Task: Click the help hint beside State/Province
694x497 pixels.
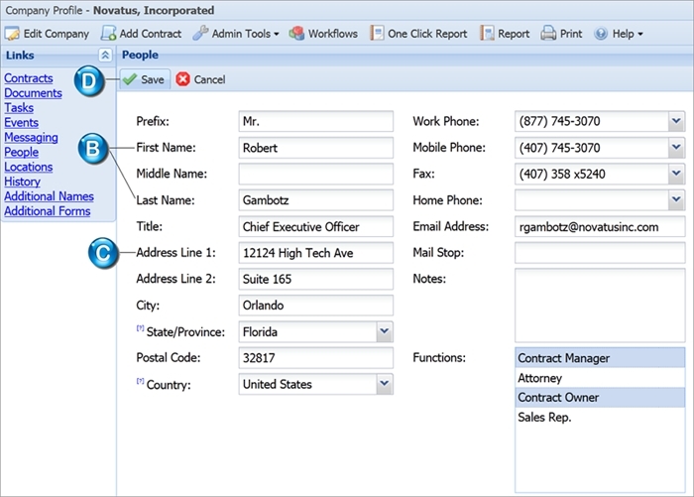Action: pyautogui.click(x=140, y=328)
